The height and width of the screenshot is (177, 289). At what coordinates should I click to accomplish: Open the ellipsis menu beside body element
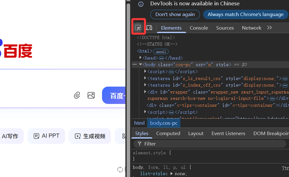[x=135, y=65]
